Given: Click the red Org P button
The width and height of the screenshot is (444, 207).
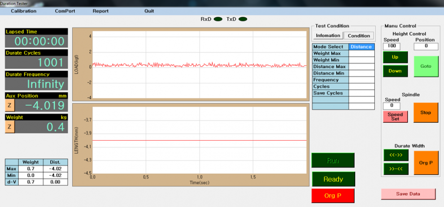Looking at the screenshot, I should [x=333, y=196].
